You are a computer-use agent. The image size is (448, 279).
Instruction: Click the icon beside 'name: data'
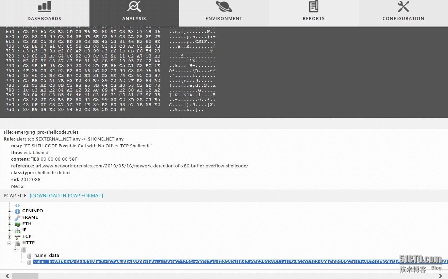(30, 256)
